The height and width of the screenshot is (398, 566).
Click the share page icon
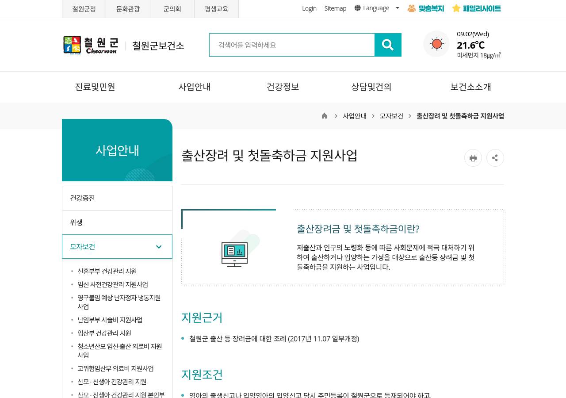click(x=495, y=158)
